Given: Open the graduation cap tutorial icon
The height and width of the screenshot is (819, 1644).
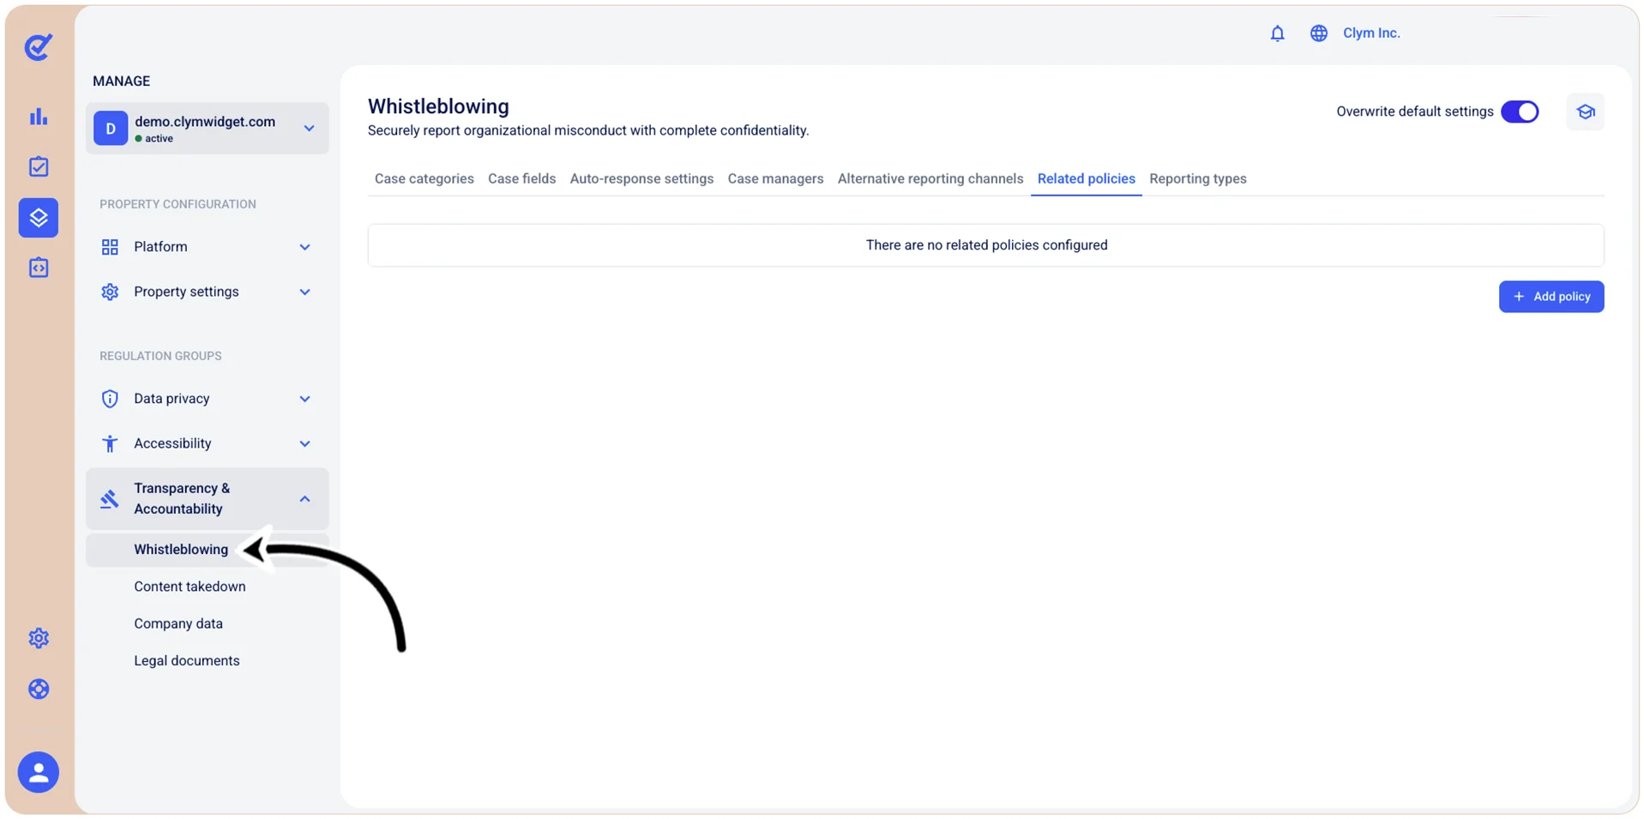Looking at the screenshot, I should pyautogui.click(x=1586, y=111).
